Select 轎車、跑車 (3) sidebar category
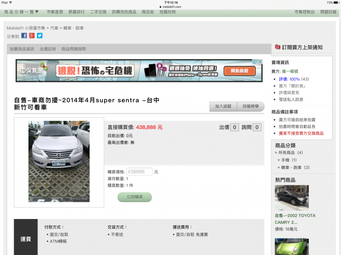 pyautogui.click(x=296, y=167)
